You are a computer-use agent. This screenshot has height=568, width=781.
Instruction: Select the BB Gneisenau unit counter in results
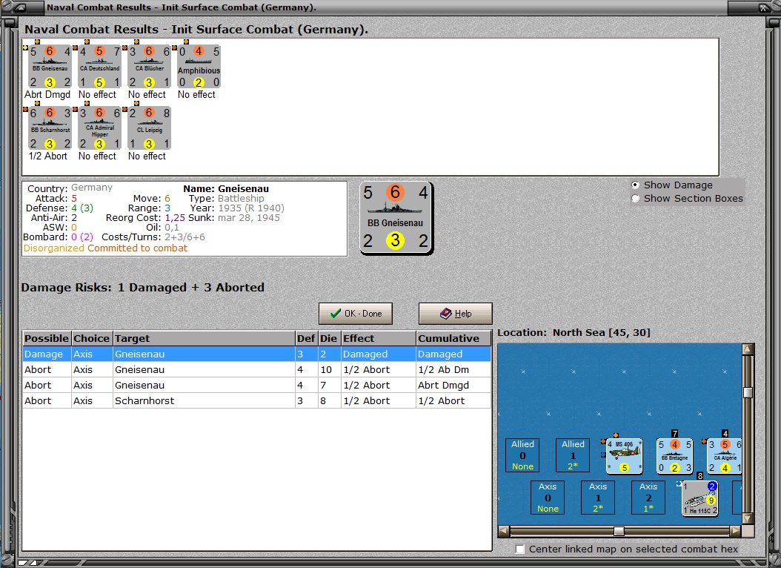(50, 67)
